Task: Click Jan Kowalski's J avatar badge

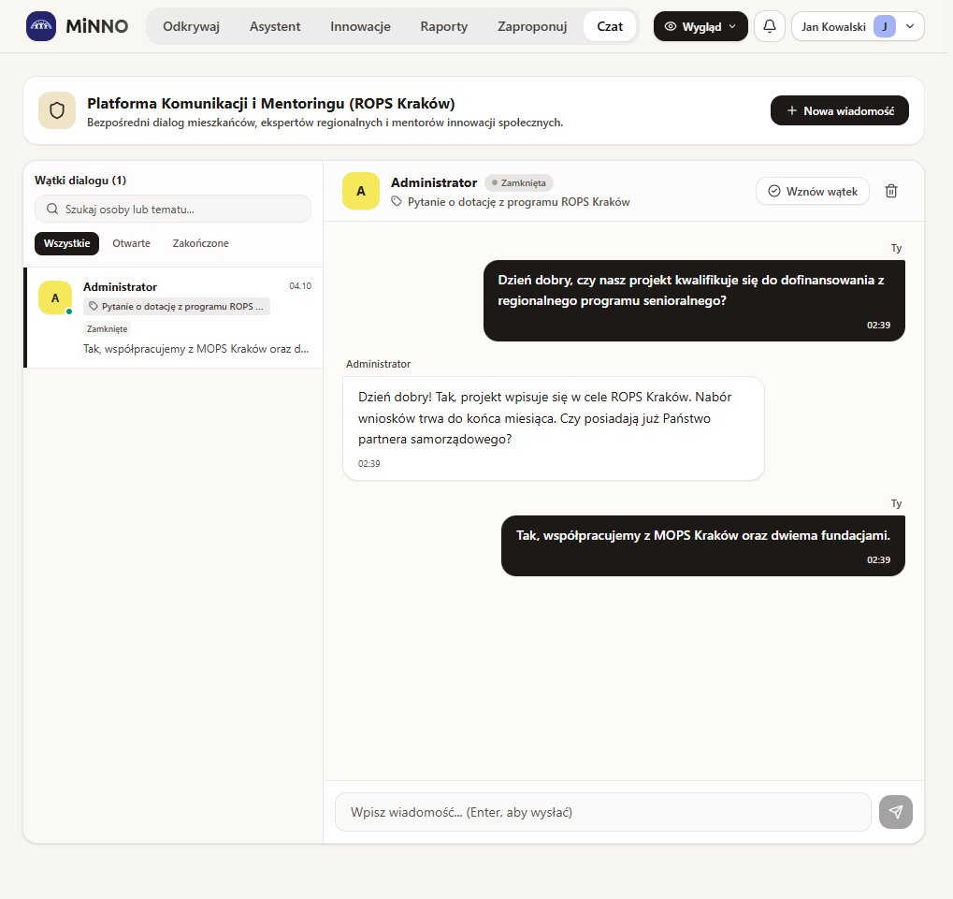Action: pyautogui.click(x=885, y=27)
